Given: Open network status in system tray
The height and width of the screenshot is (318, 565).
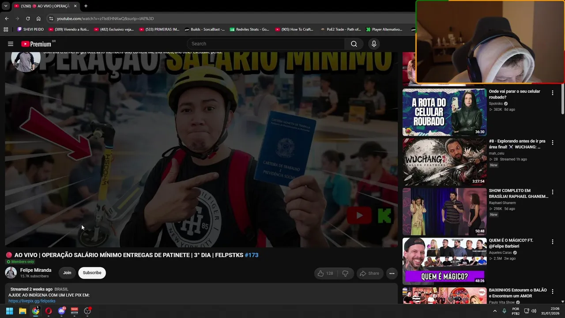Looking at the screenshot, I should pos(526,311).
